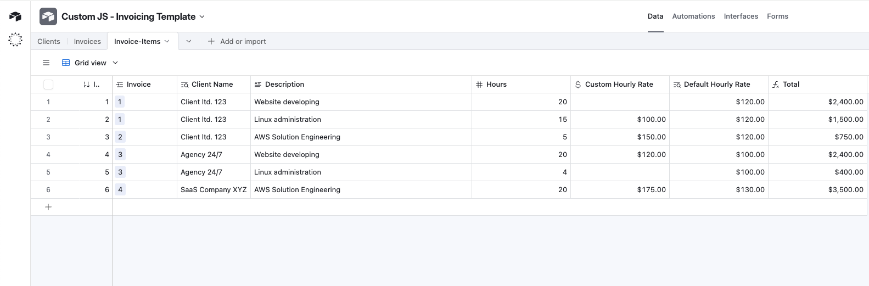This screenshot has height=286, width=869.
Task: Open linked invoice chip 1 in row 1
Action: 120,102
